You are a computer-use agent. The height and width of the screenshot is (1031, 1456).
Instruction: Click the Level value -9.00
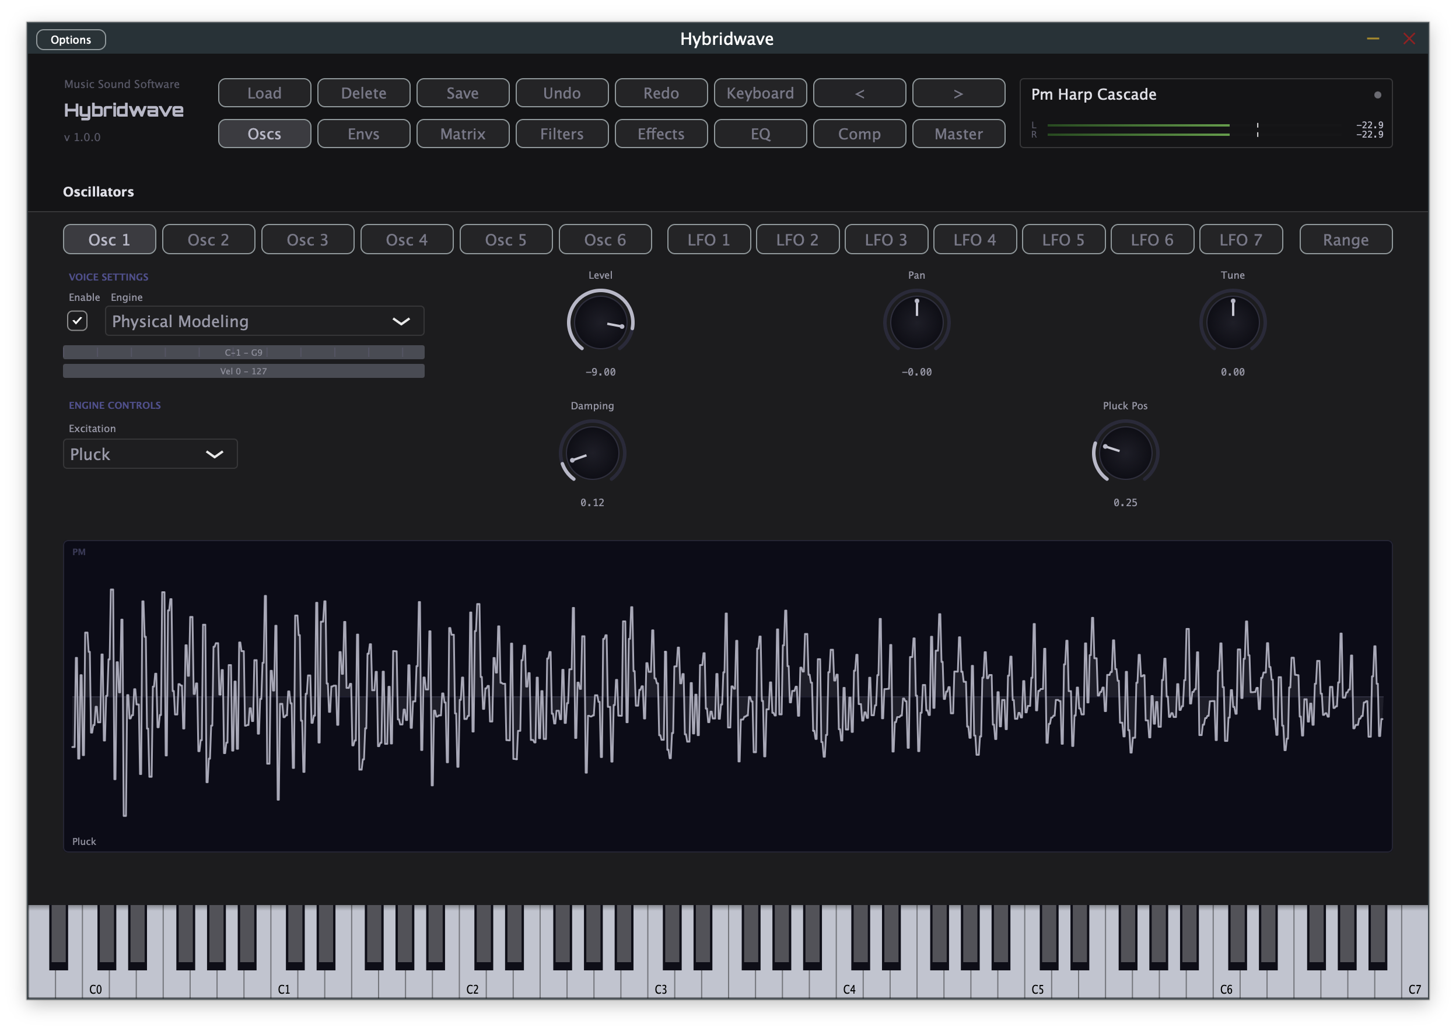(600, 371)
